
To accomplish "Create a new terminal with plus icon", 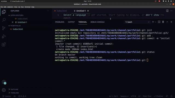I will pos(153,22).
